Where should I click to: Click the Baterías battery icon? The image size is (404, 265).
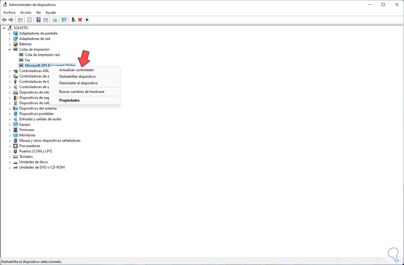pos(15,44)
